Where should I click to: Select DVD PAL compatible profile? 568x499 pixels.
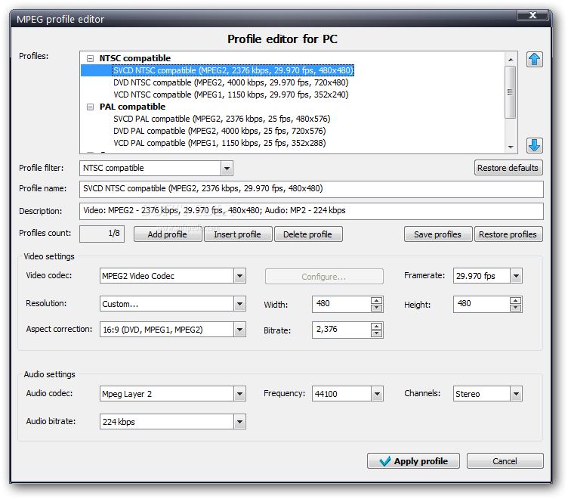(x=220, y=131)
